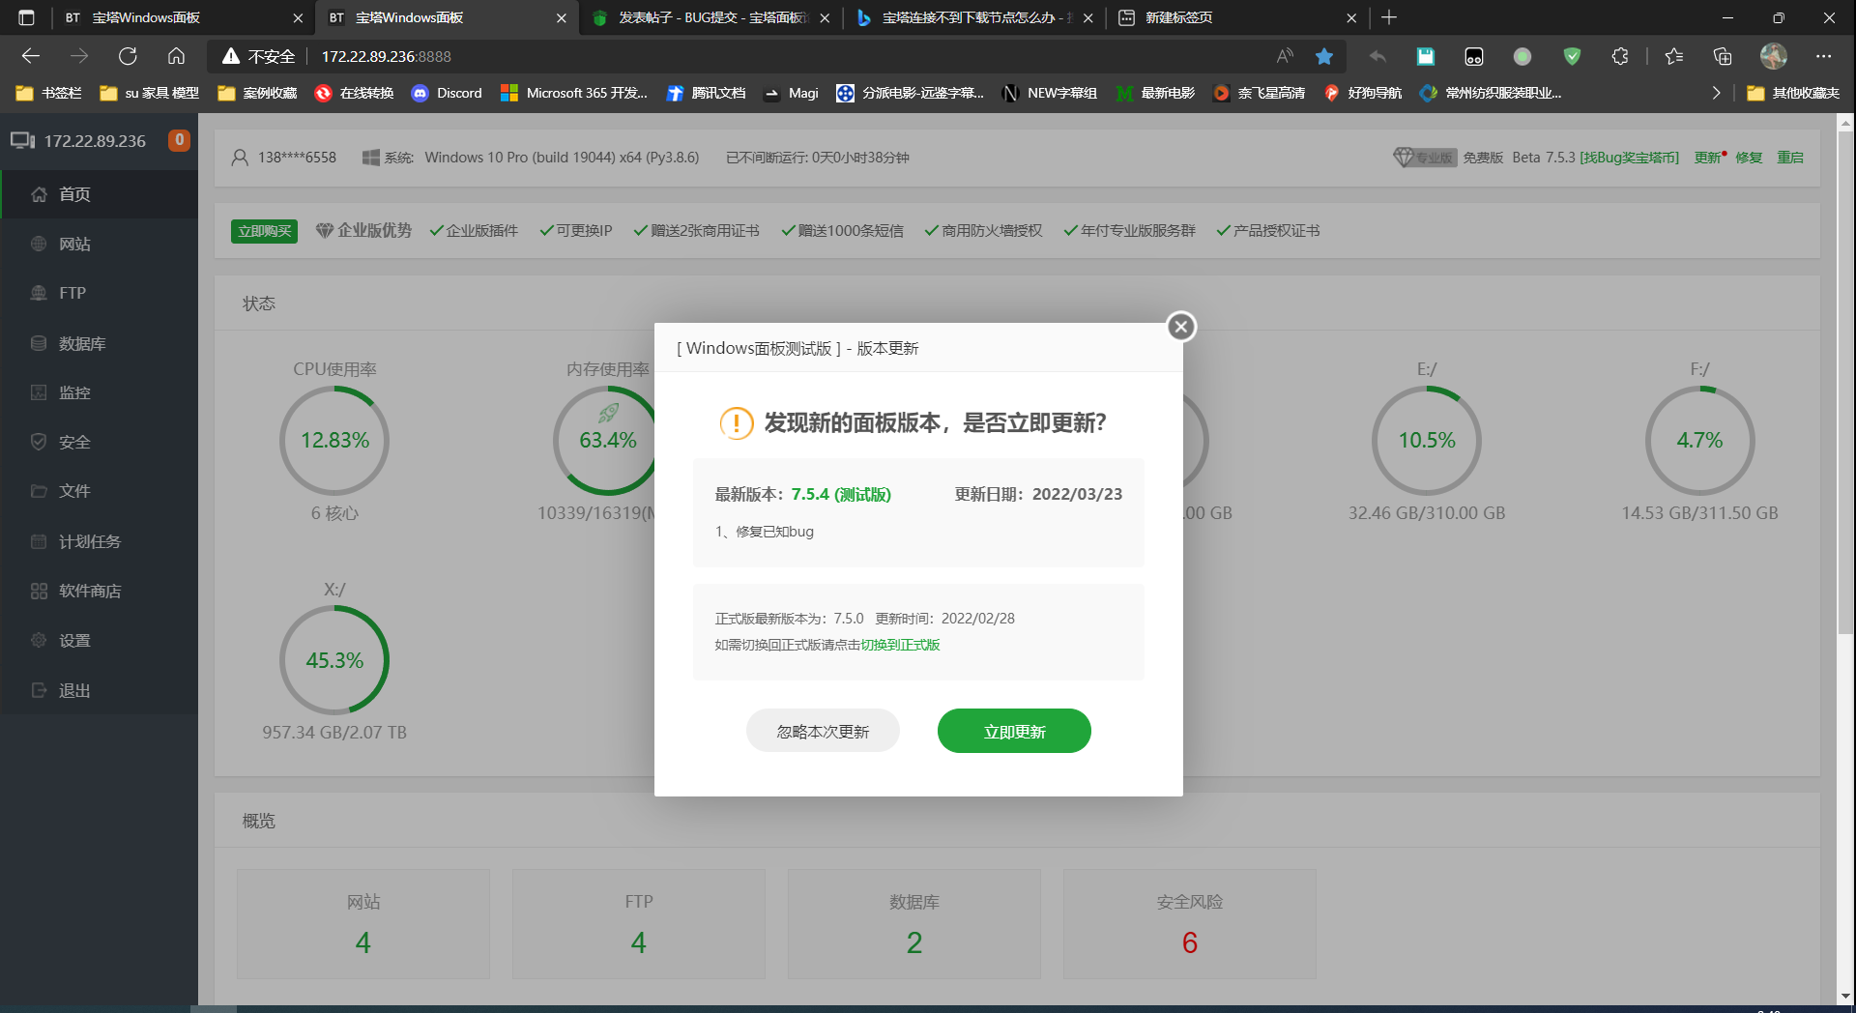The height and width of the screenshot is (1013, 1856).
Task: Click the CPU usage 12.83% gauge
Action: [x=334, y=441]
